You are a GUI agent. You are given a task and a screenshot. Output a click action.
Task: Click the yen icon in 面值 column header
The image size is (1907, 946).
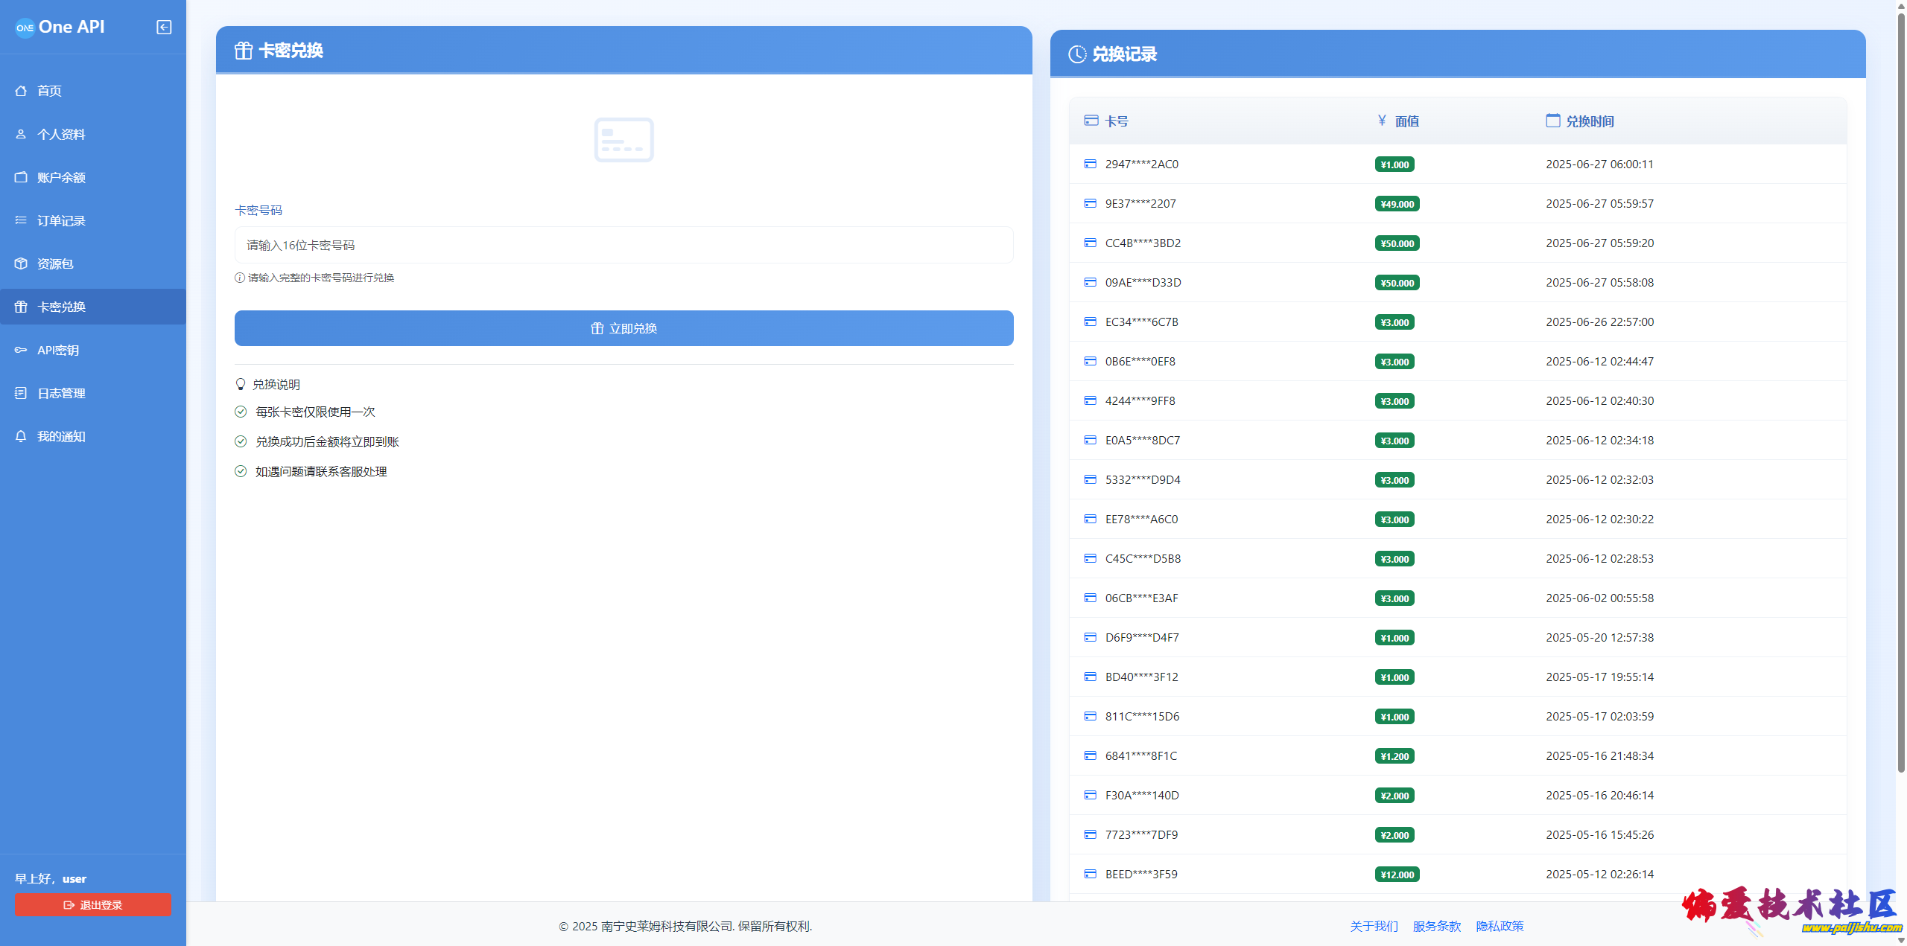pos(1382,121)
